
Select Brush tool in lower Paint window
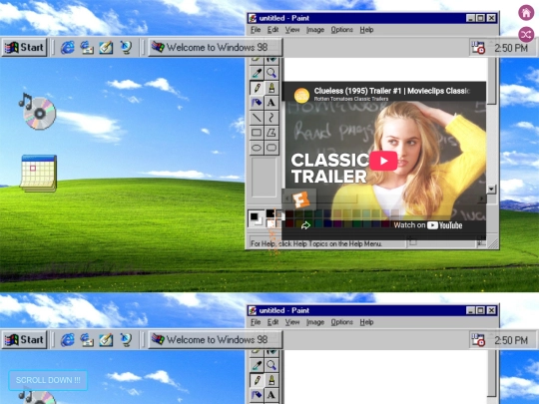(271, 380)
